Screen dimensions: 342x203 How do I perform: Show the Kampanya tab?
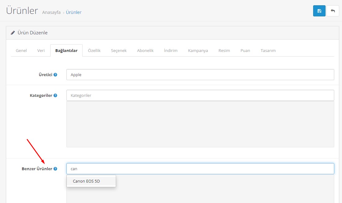(198, 50)
